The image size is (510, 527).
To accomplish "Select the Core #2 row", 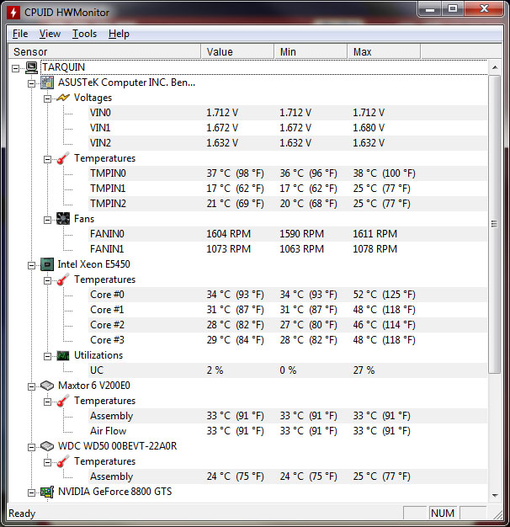I will 288,325.
